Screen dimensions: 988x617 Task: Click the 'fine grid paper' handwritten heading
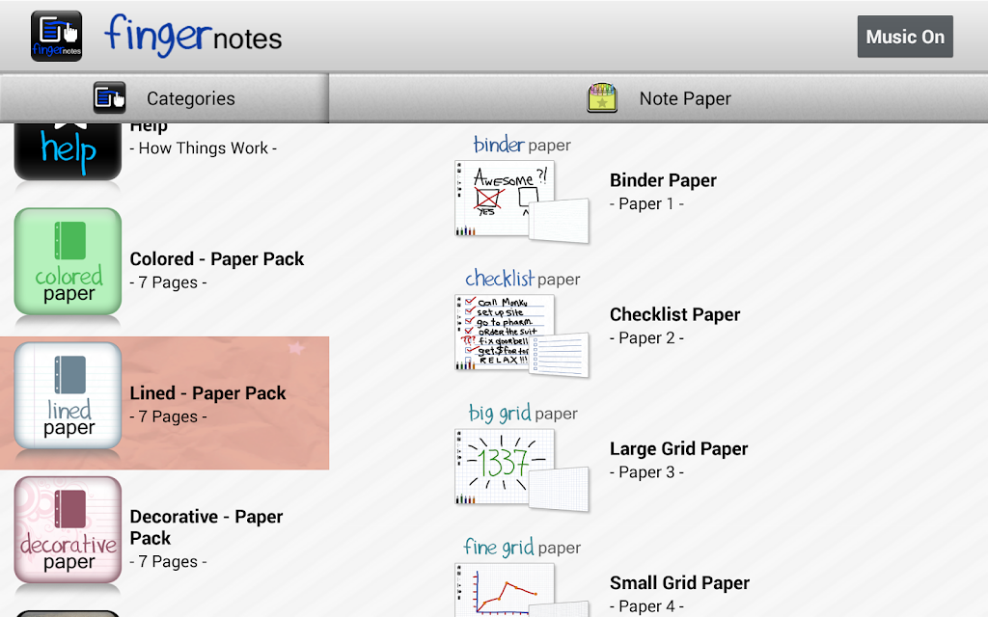(522, 548)
